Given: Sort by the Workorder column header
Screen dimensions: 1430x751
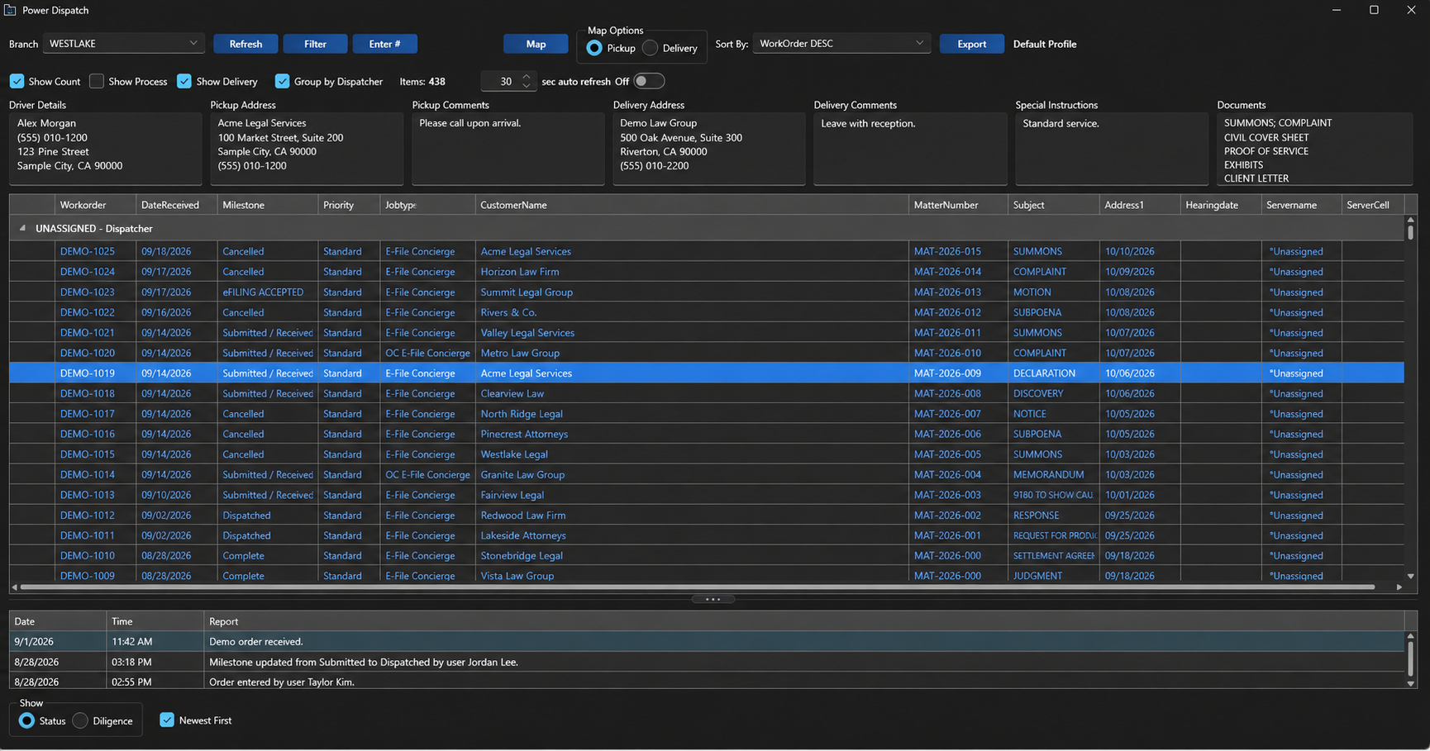Looking at the screenshot, I should [x=94, y=205].
